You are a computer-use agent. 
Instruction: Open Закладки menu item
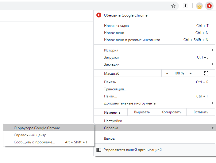pyautogui.click(x=155, y=64)
